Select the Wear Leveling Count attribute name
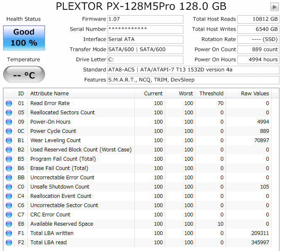Viewport: 282px width, 251px height. pyautogui.click(x=56, y=140)
